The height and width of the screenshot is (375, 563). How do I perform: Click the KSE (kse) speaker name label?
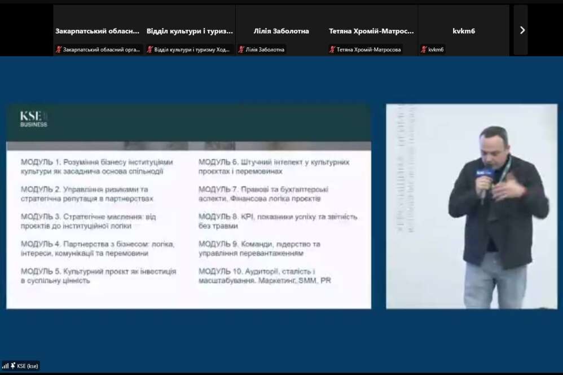tap(27, 366)
